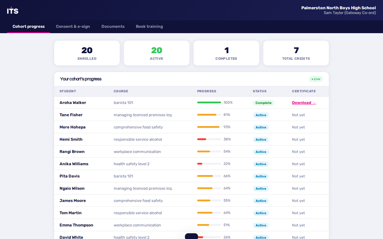383x239 pixels.
Task: Click Tane Fisher's 81% progress bar
Action: tap(209, 115)
